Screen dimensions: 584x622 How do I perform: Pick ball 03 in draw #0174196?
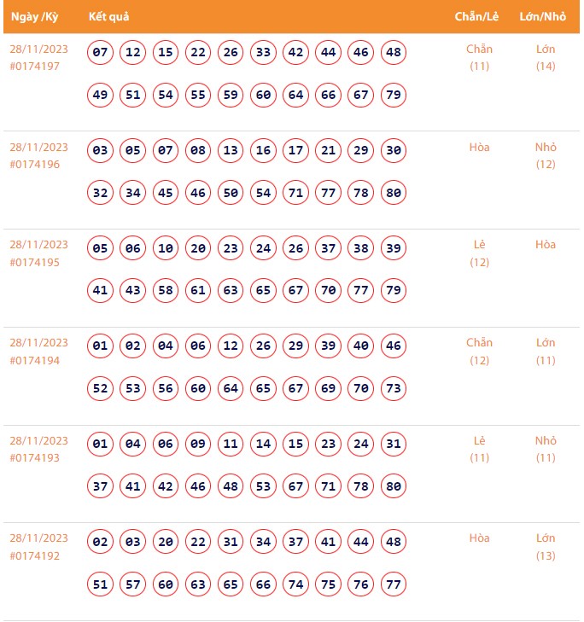pyautogui.click(x=101, y=151)
